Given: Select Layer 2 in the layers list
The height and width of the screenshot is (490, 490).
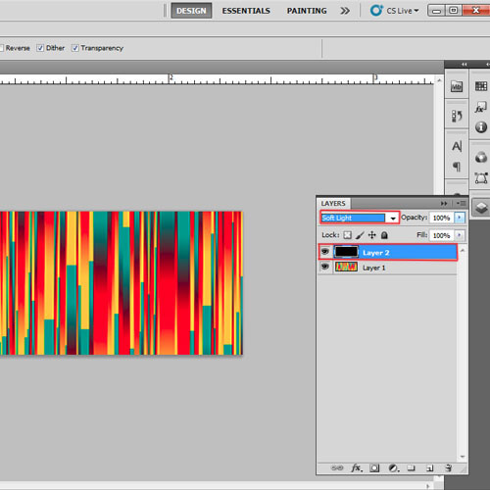Looking at the screenshot, I should [x=388, y=252].
